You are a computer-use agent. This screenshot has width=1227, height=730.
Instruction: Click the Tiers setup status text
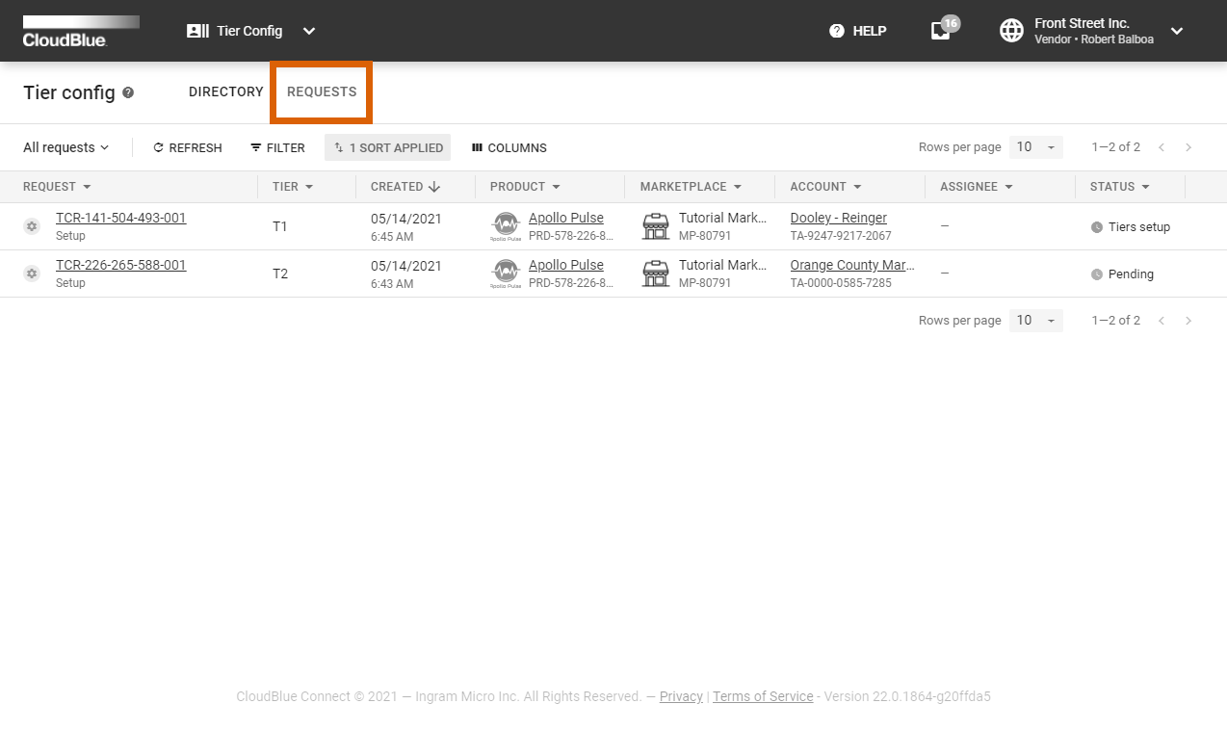[x=1139, y=227]
